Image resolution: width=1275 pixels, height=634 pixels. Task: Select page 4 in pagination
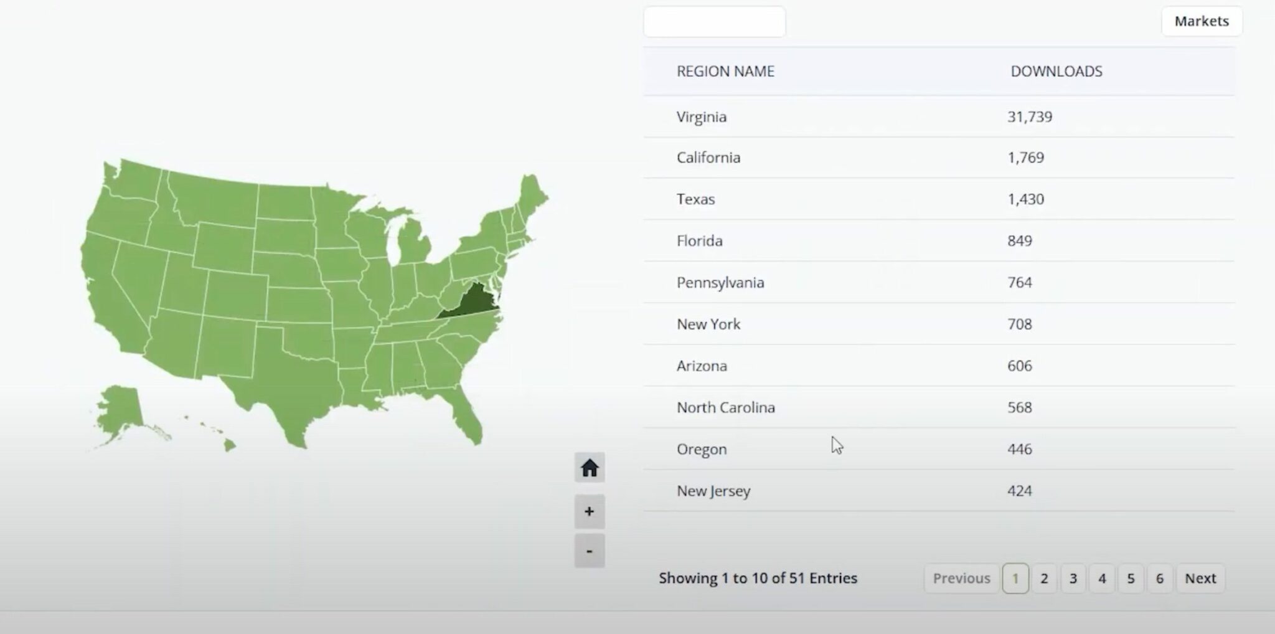[1102, 579]
